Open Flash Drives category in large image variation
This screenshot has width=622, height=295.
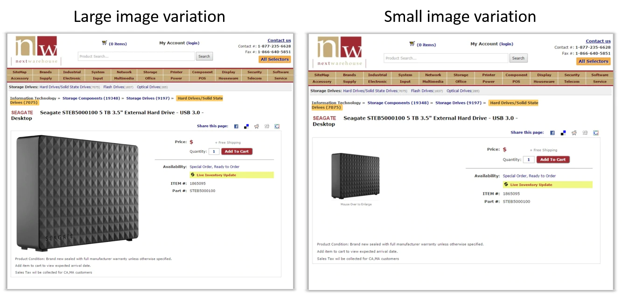114,87
